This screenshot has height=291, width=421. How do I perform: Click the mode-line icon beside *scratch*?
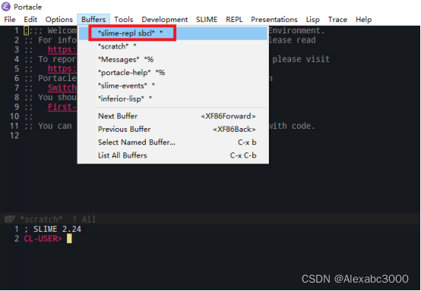pyautogui.click(x=10, y=220)
